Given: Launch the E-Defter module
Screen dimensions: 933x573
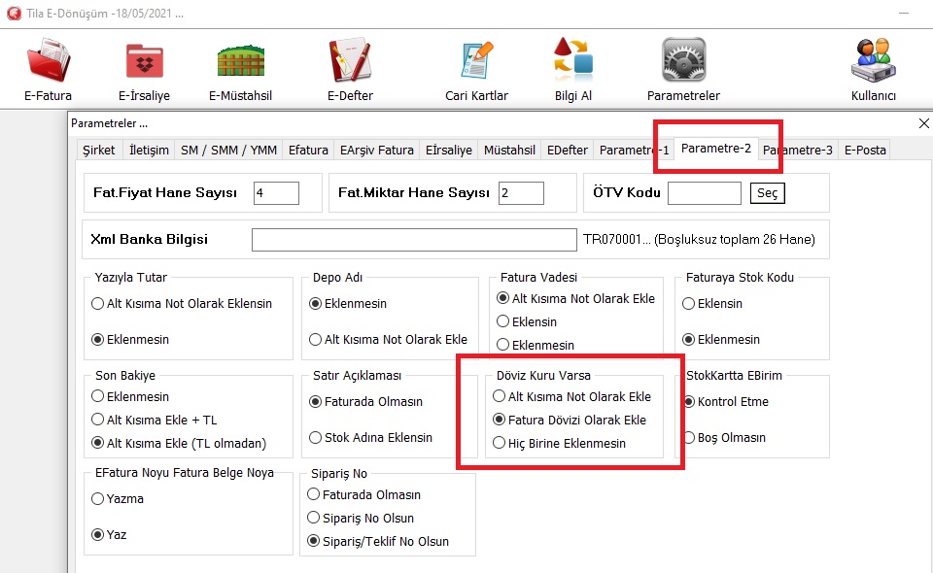Looking at the screenshot, I should [350, 61].
